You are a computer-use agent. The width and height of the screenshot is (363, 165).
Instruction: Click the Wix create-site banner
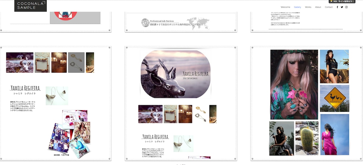coord(342,1)
